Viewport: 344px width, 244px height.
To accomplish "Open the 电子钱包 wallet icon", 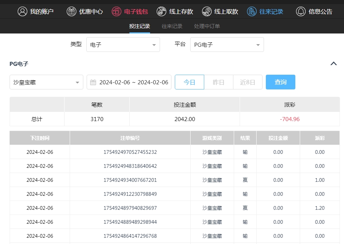I will click(x=117, y=11).
